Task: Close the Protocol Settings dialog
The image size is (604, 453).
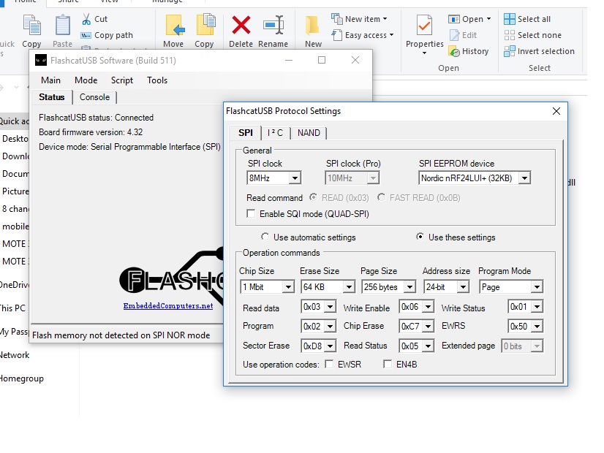Action: pyautogui.click(x=556, y=111)
